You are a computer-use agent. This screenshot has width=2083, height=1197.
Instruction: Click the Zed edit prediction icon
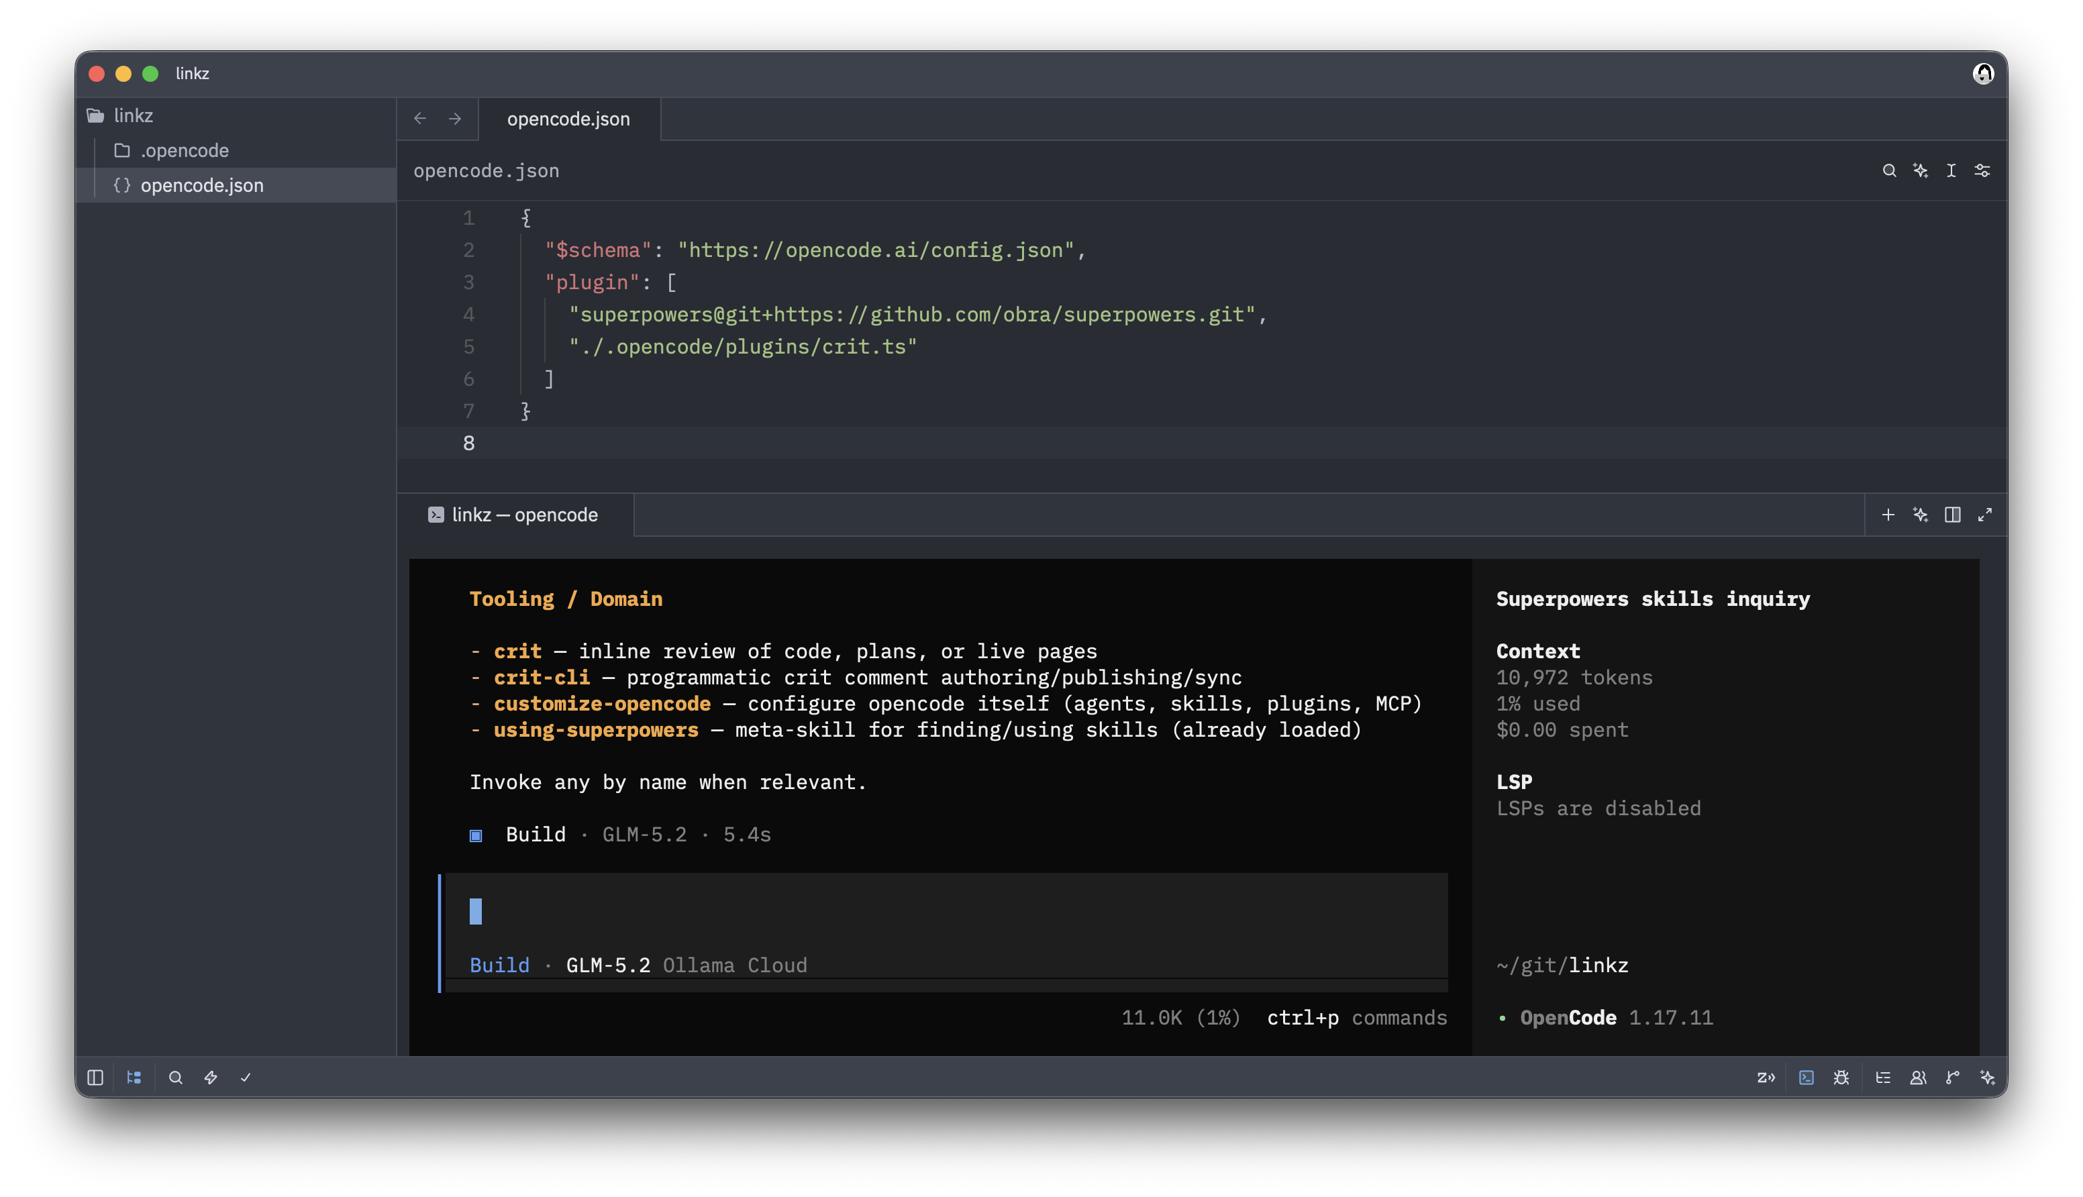point(1766,1077)
